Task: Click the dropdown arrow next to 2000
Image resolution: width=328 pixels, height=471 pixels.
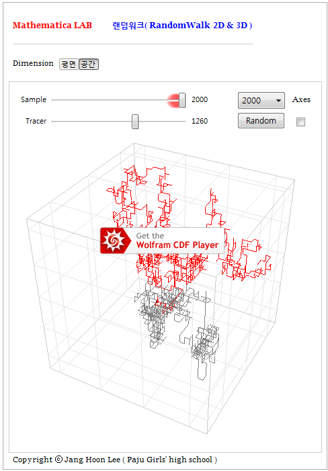Action: [278, 101]
